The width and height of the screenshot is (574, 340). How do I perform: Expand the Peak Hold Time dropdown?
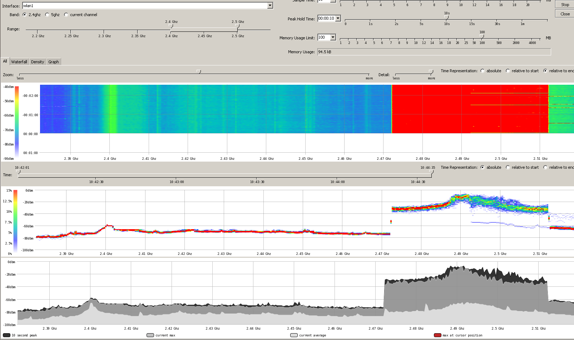tap(338, 18)
